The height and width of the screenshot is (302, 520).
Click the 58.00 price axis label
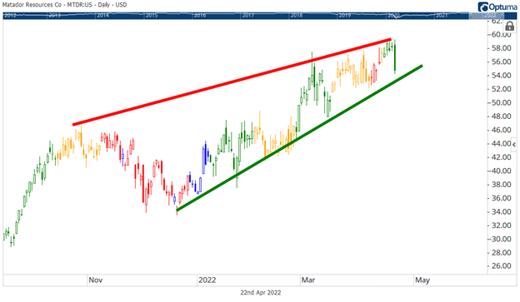point(501,48)
